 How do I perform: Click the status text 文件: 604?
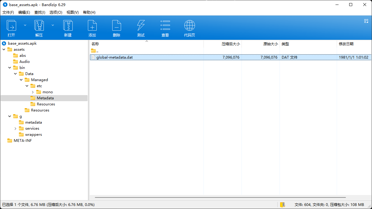(302, 205)
